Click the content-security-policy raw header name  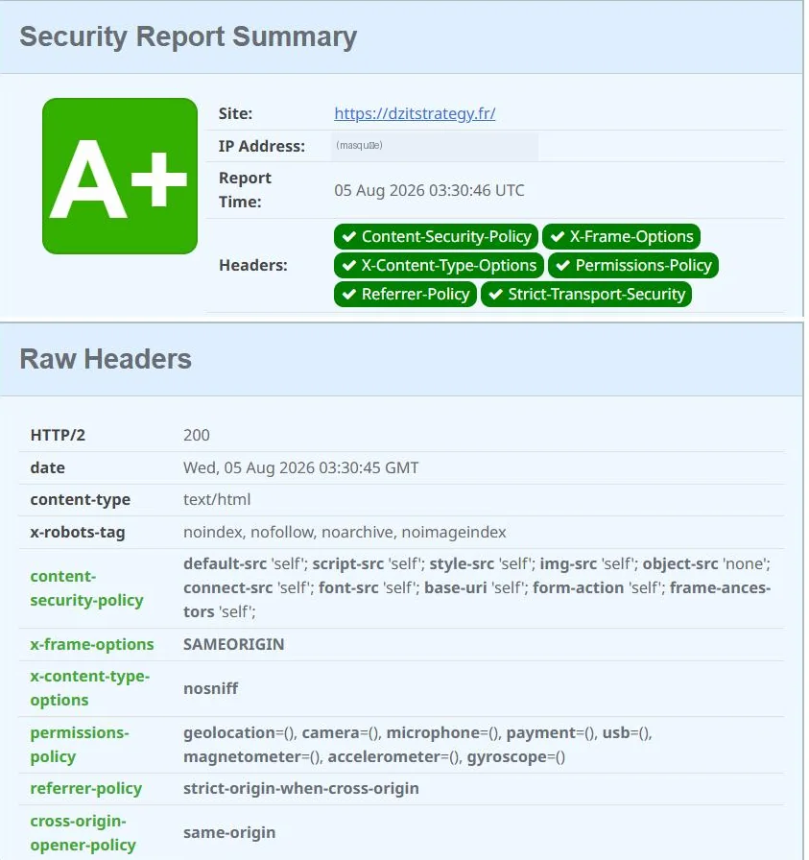pos(86,588)
